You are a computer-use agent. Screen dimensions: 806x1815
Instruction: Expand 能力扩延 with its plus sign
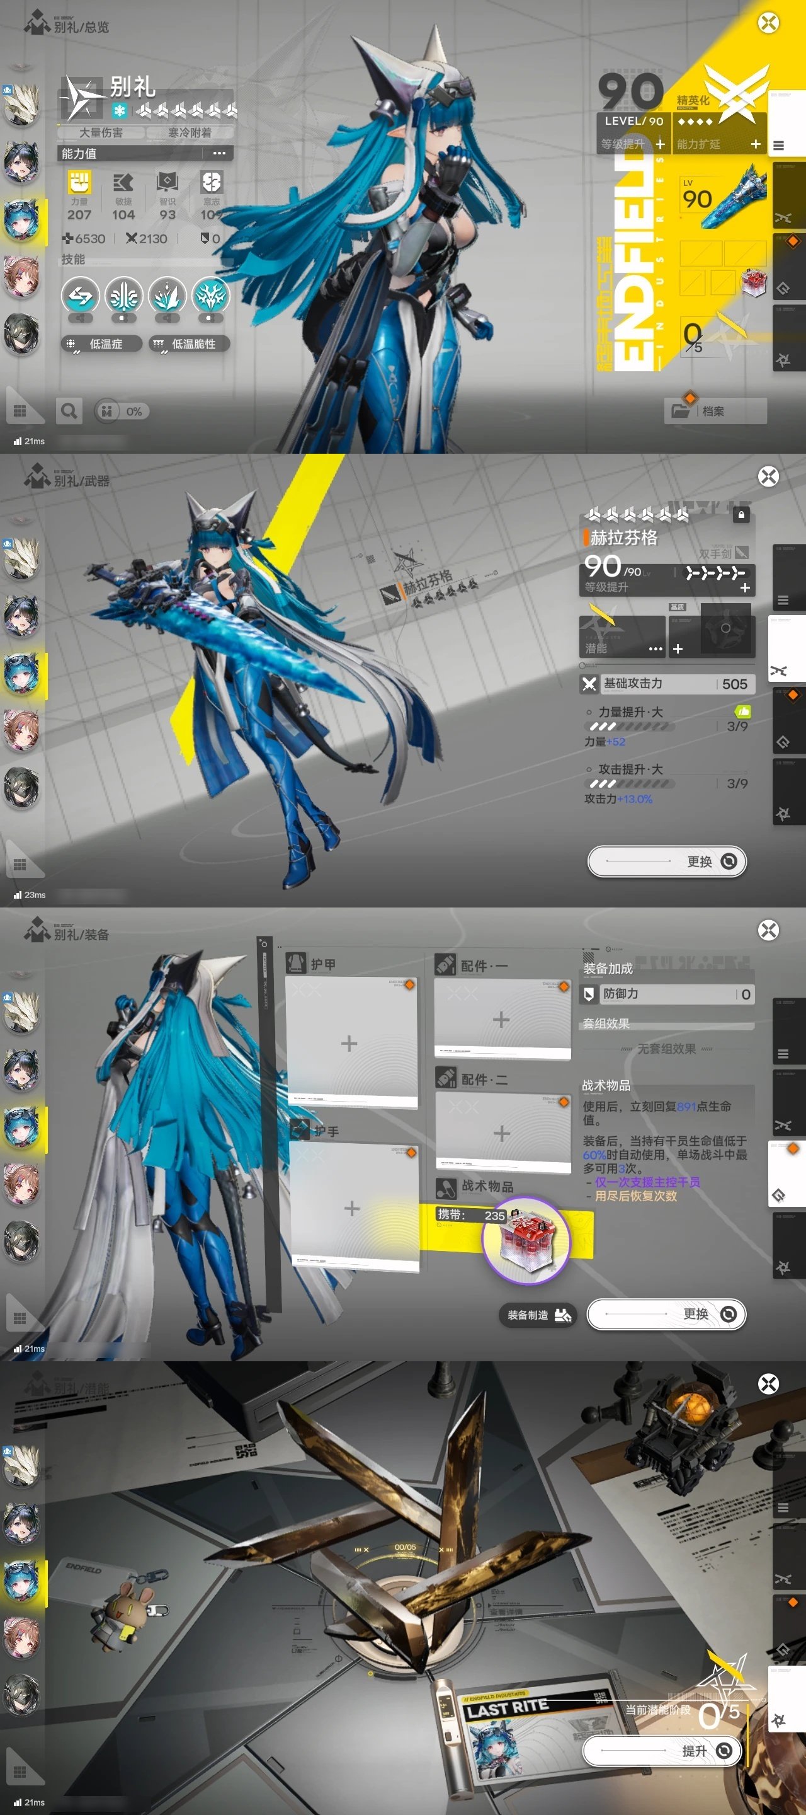pyautogui.click(x=756, y=144)
